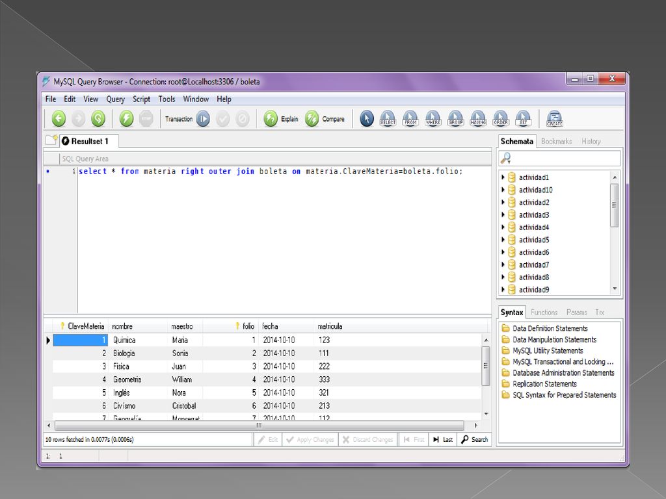Click the resultset vertical scrollbar thumb
Screen dimensions: 666x499
486,366
